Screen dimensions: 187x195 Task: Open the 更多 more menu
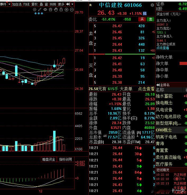61,4
